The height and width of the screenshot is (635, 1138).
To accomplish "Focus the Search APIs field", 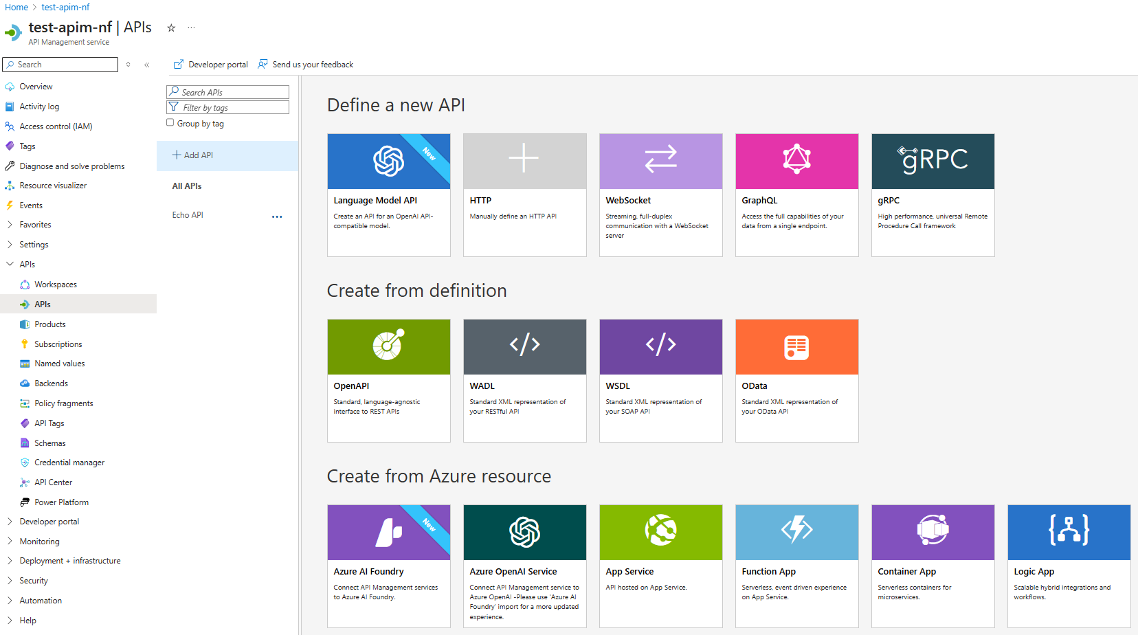I will point(227,92).
